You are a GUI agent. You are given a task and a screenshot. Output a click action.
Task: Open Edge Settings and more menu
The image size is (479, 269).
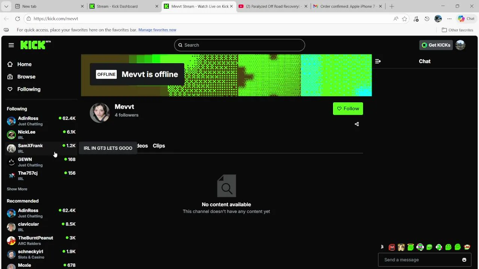pos(449,19)
